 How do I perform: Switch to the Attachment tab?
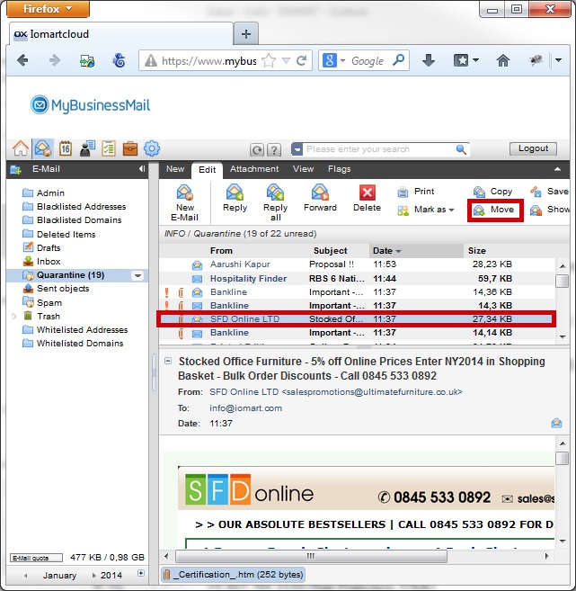pos(254,169)
